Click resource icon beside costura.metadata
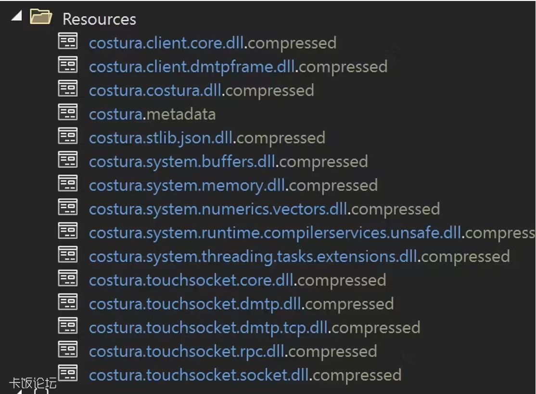Viewport: 536px width, 394px height. tap(68, 112)
